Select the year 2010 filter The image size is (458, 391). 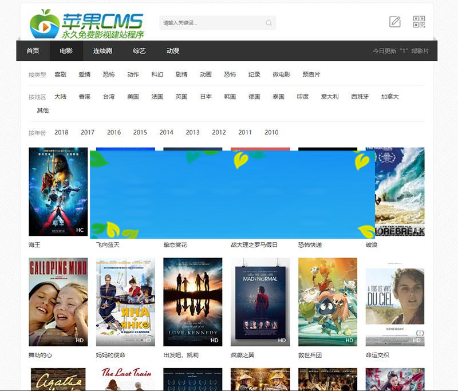tap(272, 132)
